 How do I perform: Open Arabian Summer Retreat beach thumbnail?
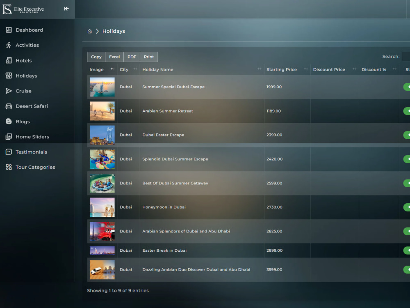tap(102, 111)
